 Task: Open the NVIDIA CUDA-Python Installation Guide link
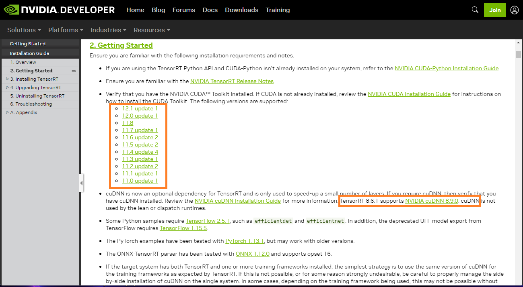(447, 69)
